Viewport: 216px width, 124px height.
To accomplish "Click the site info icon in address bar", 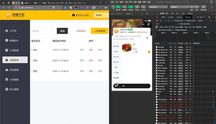I will pos(16,8).
